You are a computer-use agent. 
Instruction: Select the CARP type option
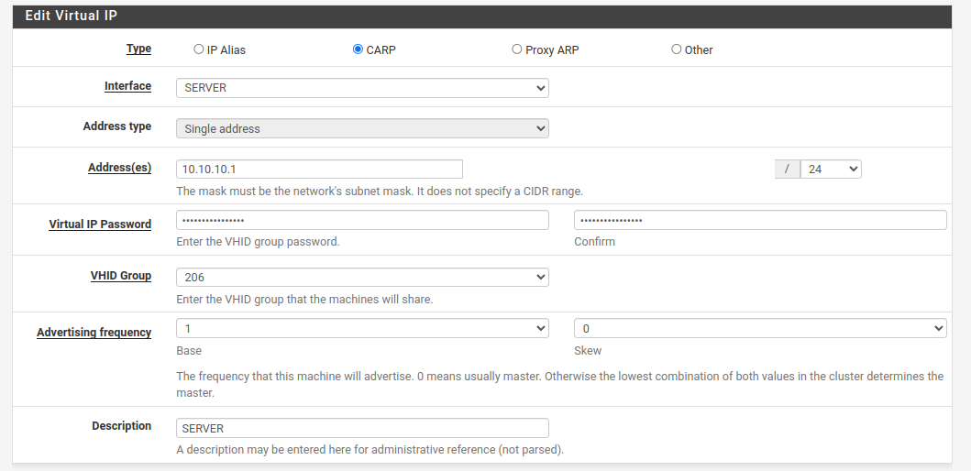click(x=358, y=49)
